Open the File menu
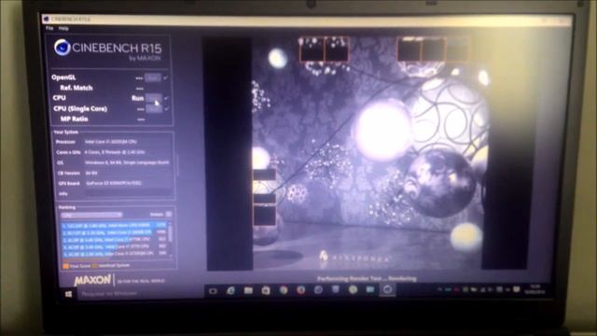The width and height of the screenshot is (597, 336). tap(49, 29)
